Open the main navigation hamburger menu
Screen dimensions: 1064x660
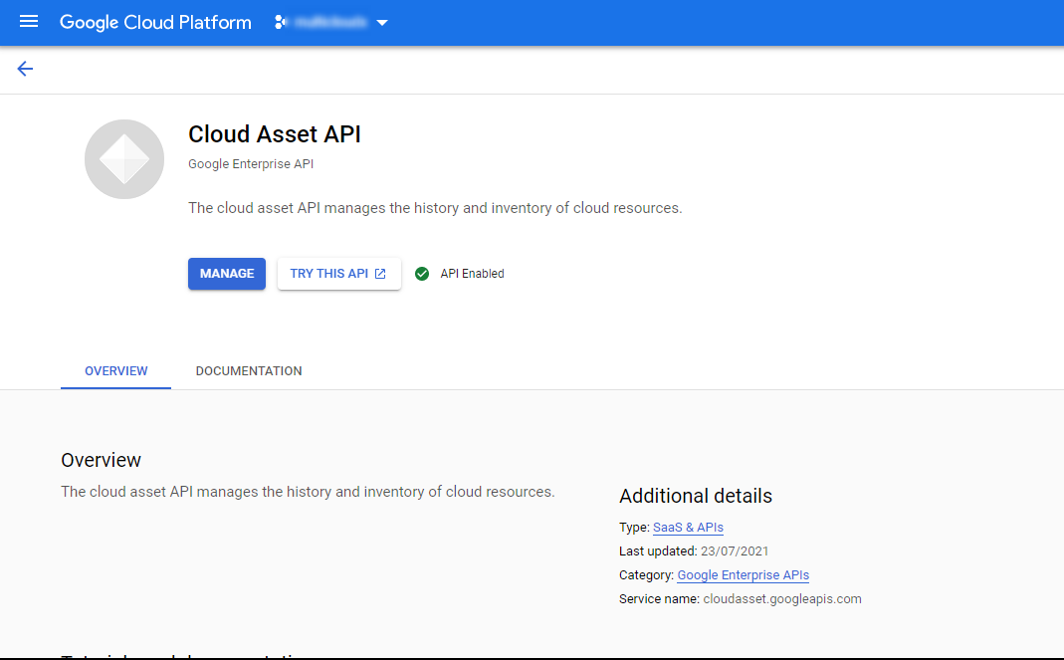coord(29,22)
